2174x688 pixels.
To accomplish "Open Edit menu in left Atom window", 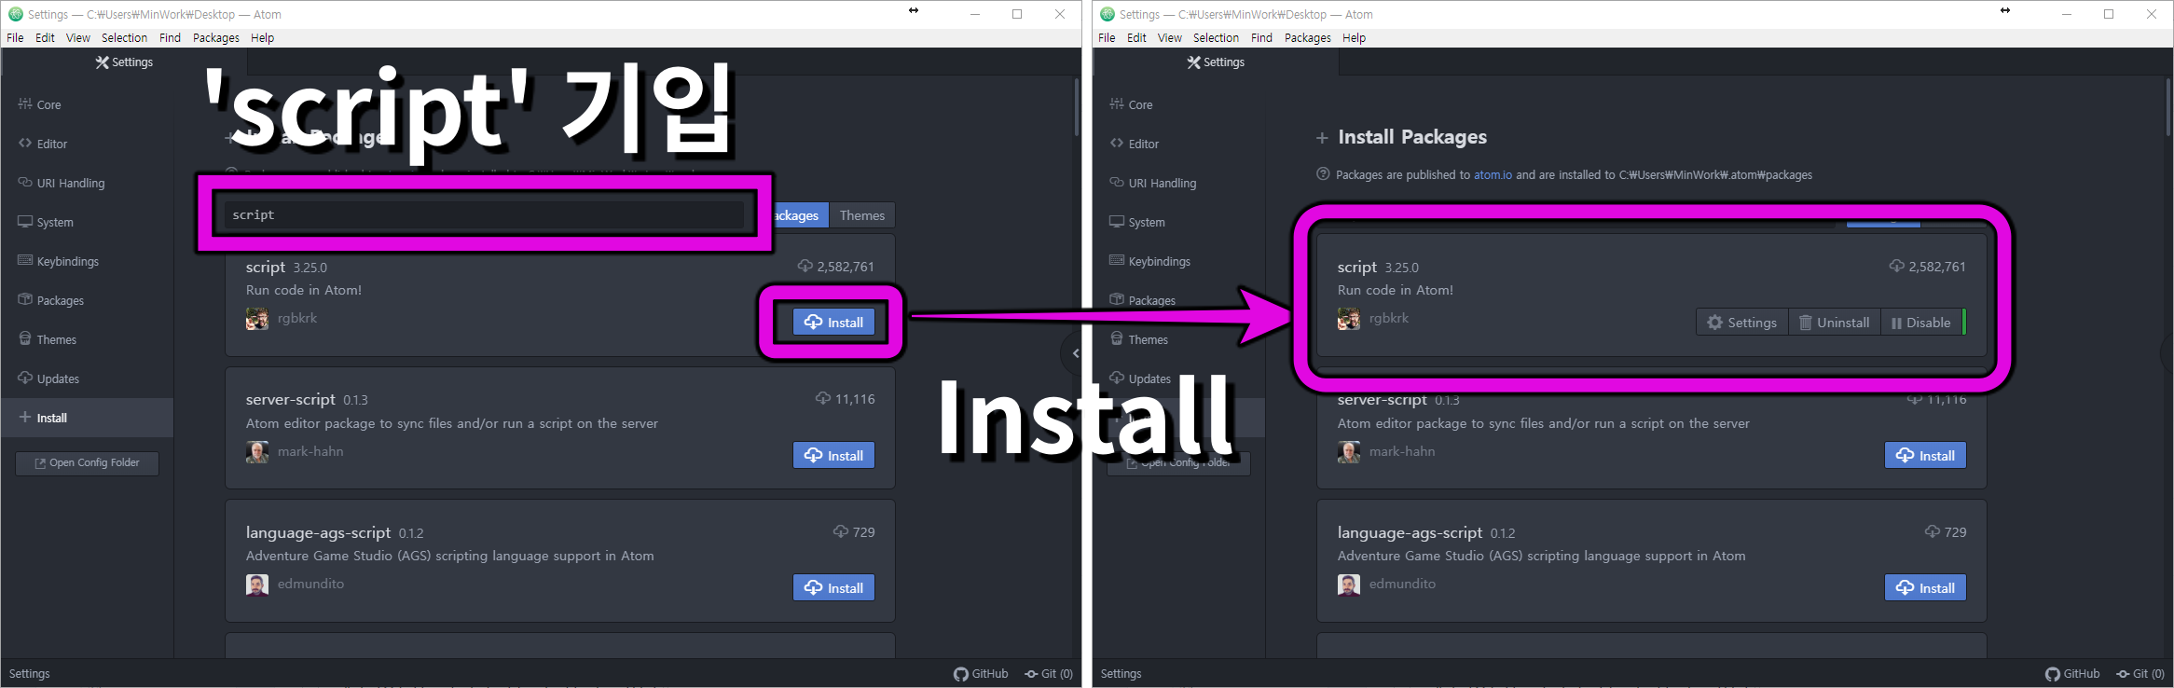I will click(45, 37).
